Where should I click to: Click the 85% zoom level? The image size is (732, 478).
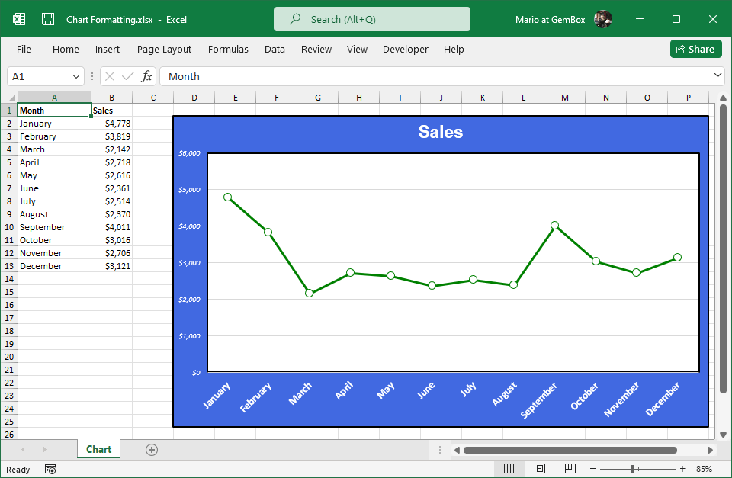[x=704, y=469]
